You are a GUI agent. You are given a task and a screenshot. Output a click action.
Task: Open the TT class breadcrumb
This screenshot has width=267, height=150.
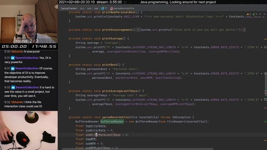coord(104,8)
